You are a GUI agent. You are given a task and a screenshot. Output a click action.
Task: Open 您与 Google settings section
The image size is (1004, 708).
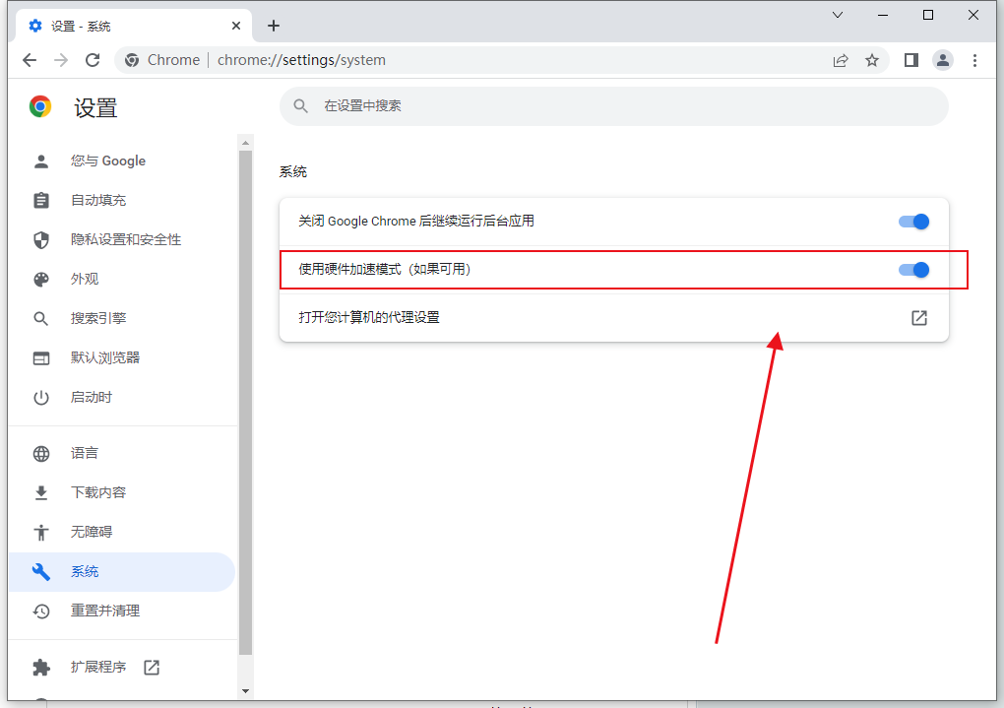(x=122, y=161)
